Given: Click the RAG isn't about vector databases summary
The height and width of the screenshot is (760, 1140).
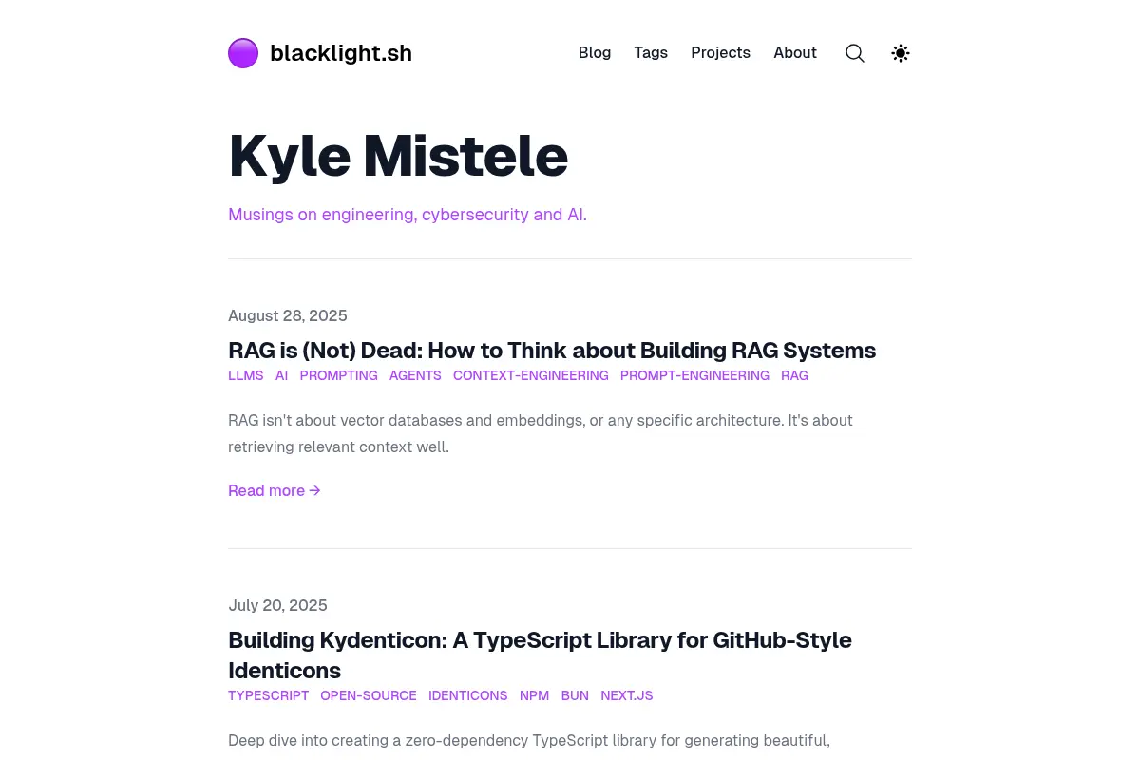Looking at the screenshot, I should 541,433.
